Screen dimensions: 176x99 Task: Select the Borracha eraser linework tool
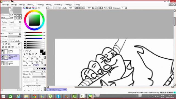[31, 58]
